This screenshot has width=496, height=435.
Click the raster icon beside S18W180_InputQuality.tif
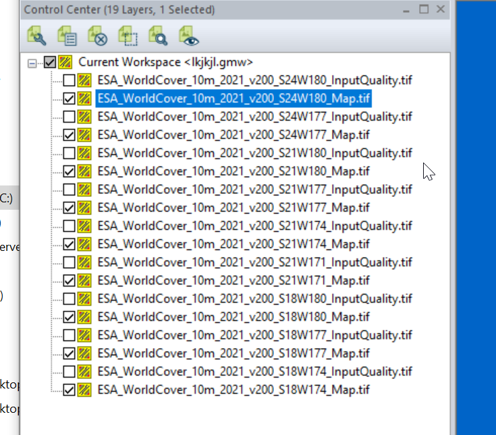[84, 298]
